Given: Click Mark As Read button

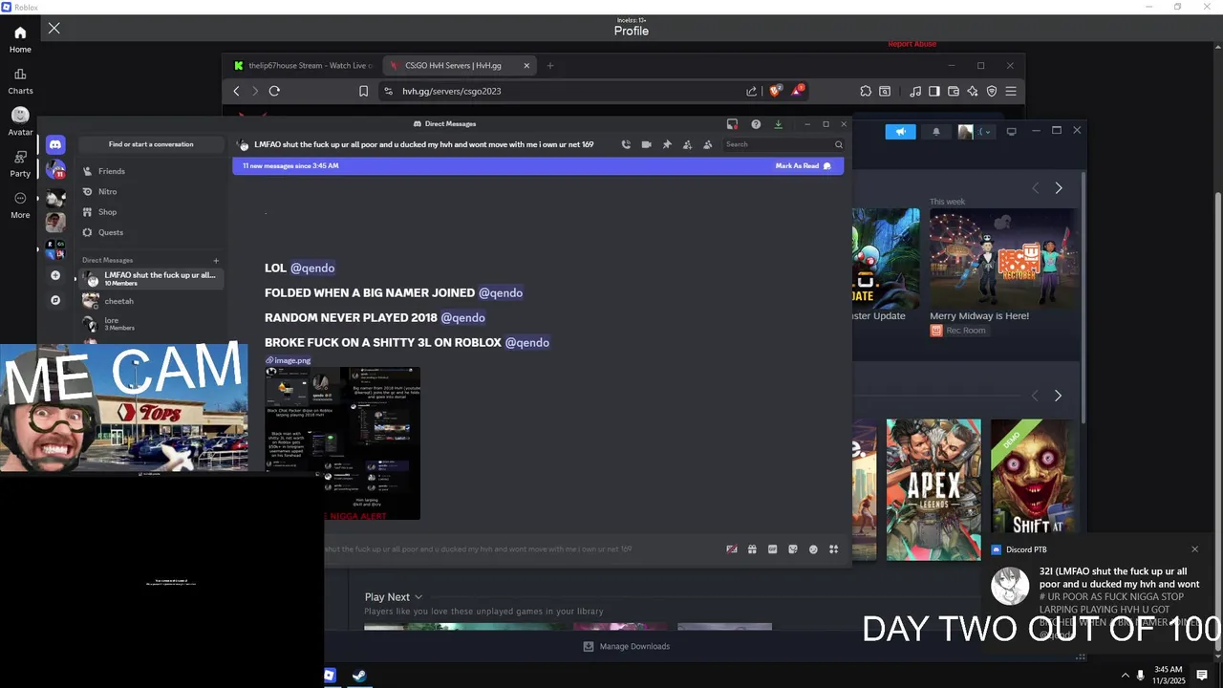Looking at the screenshot, I should pyautogui.click(x=803, y=165).
